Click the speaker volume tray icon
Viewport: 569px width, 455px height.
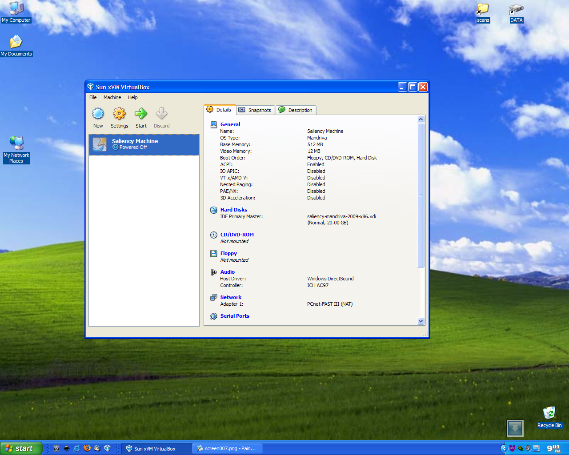tap(528, 448)
